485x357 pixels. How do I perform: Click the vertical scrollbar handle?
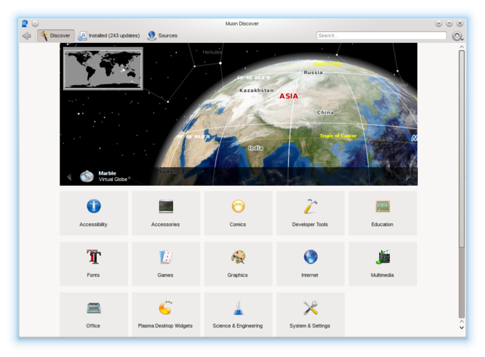[461, 148]
